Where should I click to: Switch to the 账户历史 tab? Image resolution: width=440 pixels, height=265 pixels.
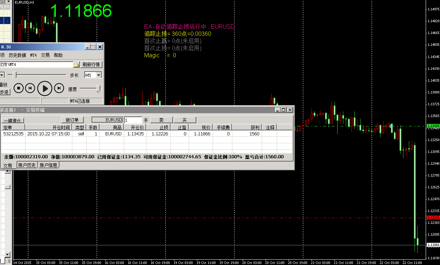pos(27,165)
